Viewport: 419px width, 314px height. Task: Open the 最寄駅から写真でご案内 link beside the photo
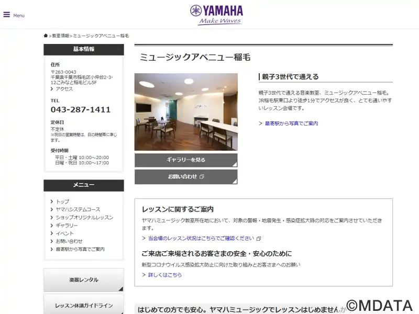pos(291,124)
